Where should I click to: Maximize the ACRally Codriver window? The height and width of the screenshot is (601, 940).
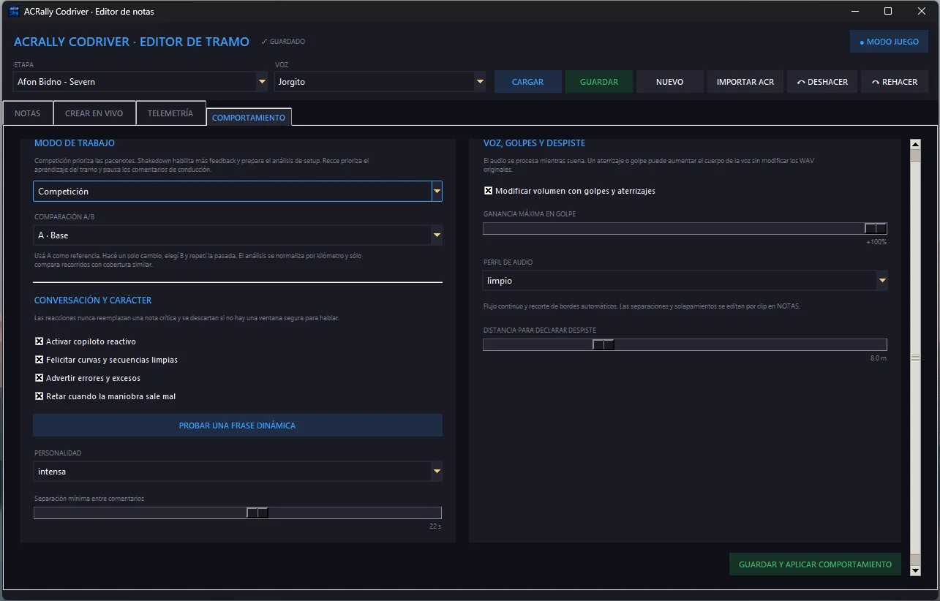coord(888,12)
